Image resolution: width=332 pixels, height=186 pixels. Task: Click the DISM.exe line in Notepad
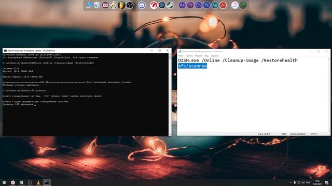click(238, 60)
